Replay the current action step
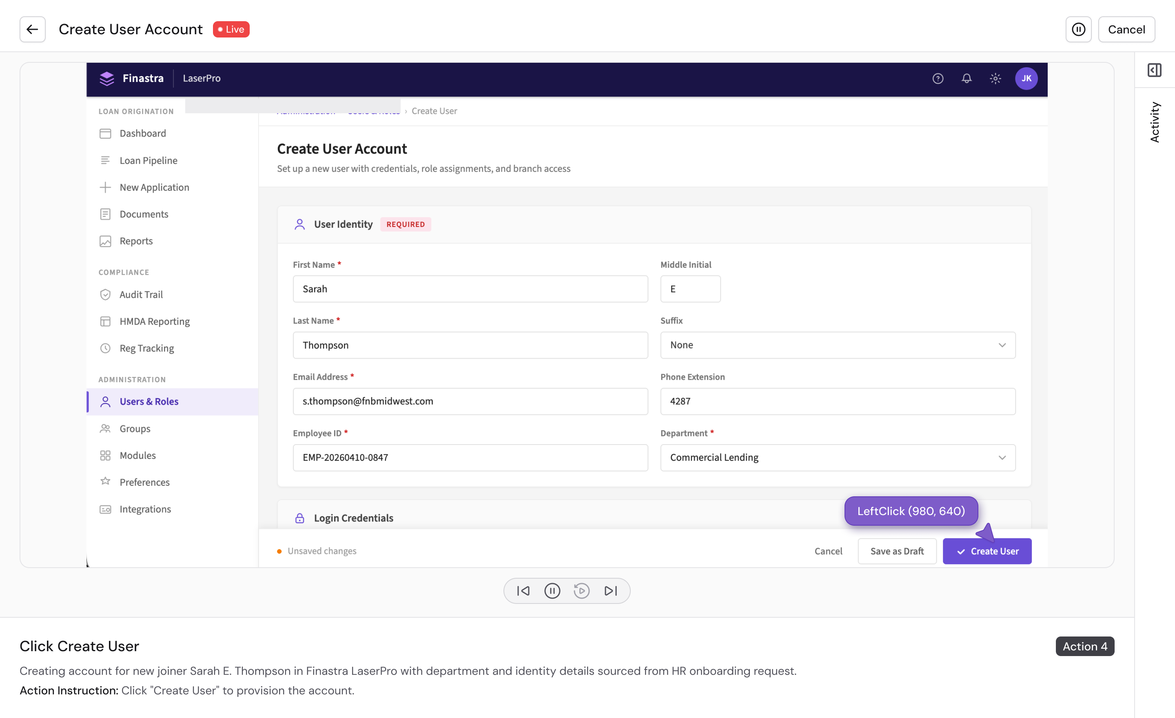Screen dimensions: 1175x718 point(581,591)
